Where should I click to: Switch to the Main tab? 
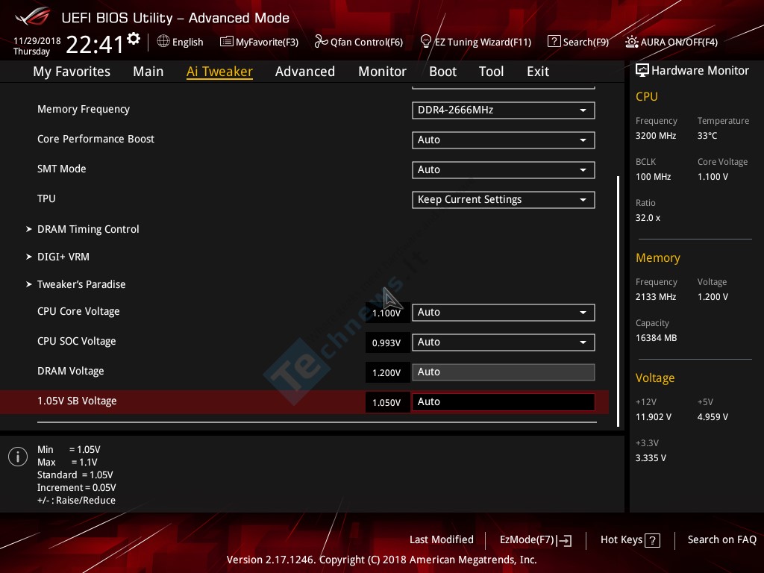click(148, 72)
